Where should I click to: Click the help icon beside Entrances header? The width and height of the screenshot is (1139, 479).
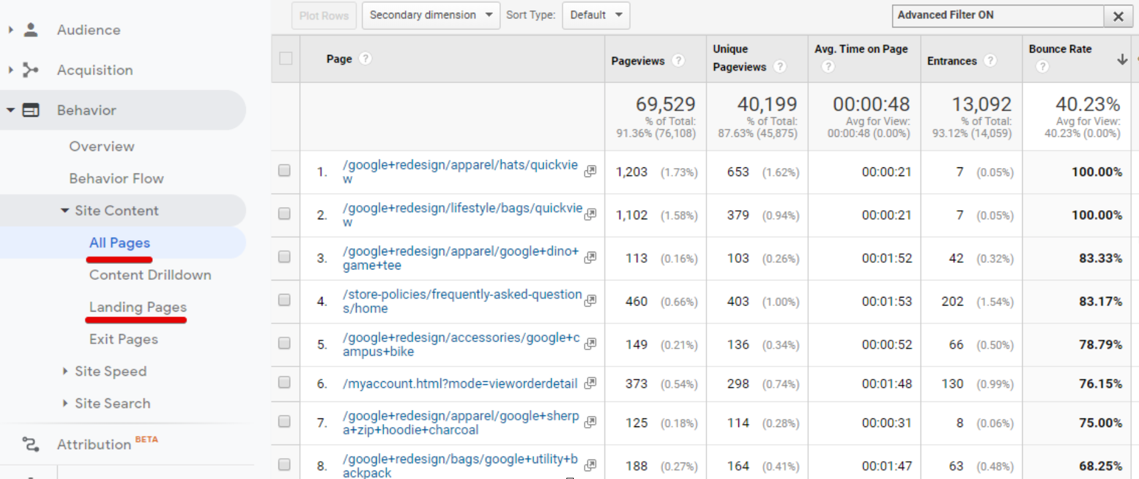pyautogui.click(x=990, y=60)
